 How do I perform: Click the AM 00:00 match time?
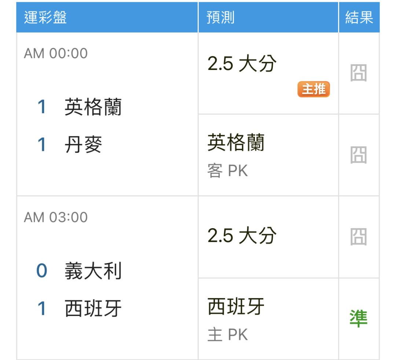click(x=56, y=53)
